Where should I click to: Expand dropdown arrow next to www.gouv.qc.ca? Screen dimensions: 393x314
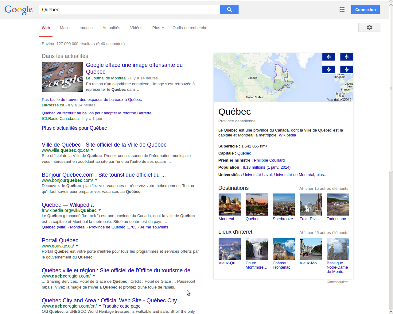[x=77, y=246]
